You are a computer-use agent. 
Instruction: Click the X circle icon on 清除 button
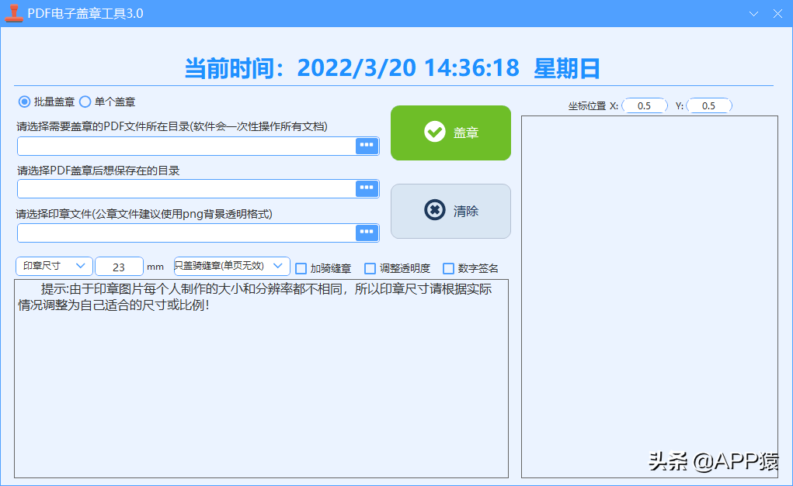(x=435, y=210)
